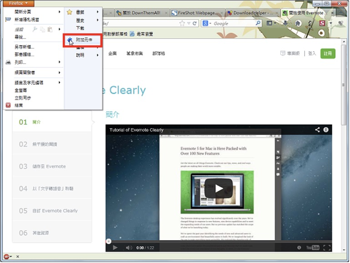The image size is (350, 263).
Task: Click the cut scissors icon in 編輯 row
Action: click(35, 29)
